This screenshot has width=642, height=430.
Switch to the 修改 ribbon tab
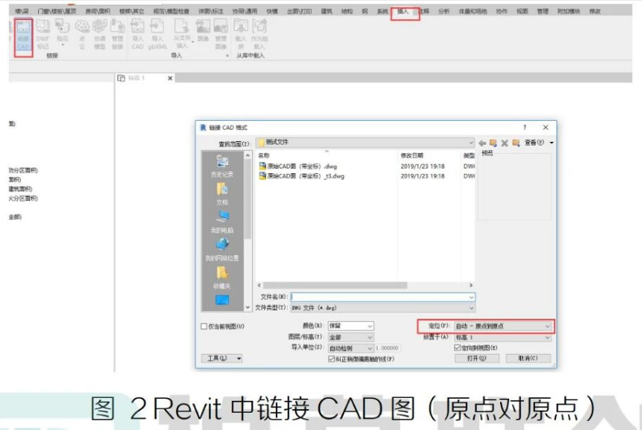point(595,11)
